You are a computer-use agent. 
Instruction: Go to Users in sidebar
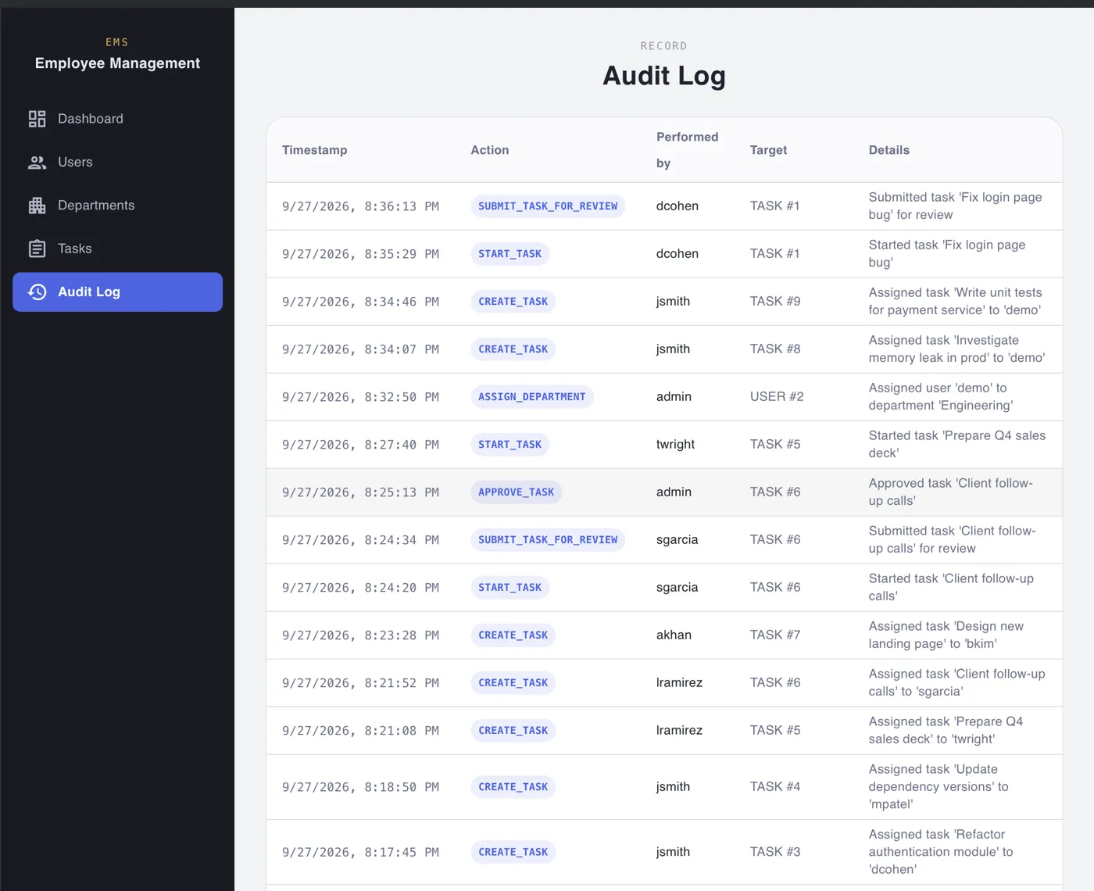(x=117, y=162)
